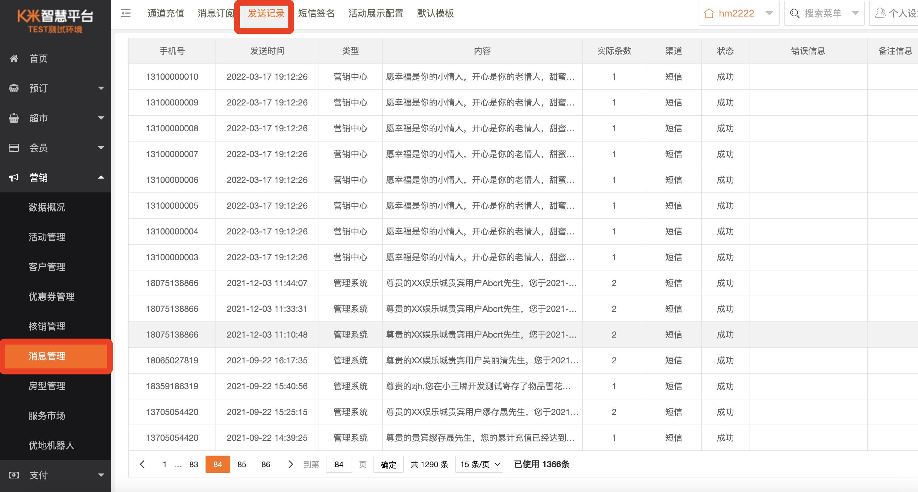Click send time 2021-12-03 11:44:07
Image resolution: width=918 pixels, height=492 pixels.
267,283
